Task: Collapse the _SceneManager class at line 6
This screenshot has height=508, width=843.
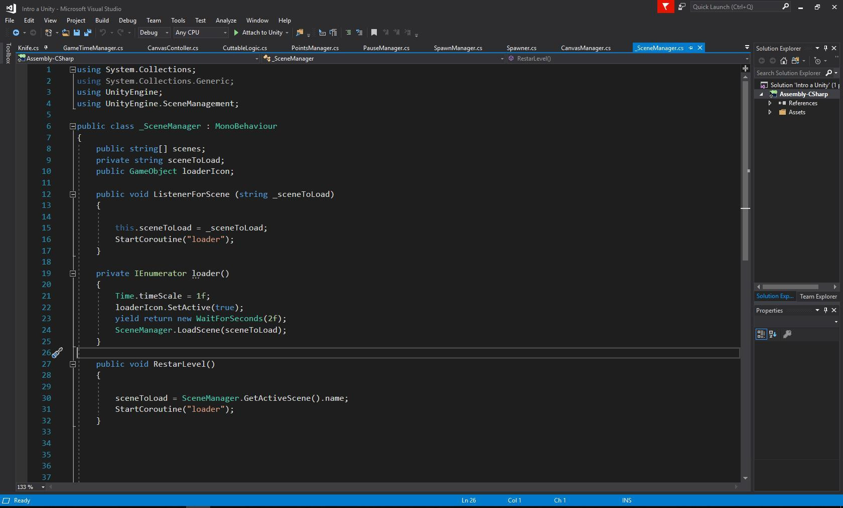Action: [x=73, y=126]
